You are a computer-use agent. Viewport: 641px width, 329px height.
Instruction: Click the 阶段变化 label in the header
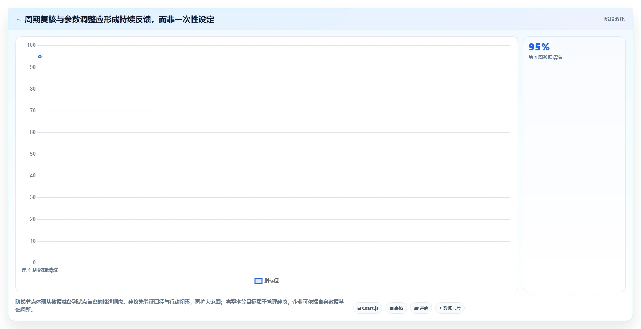coord(614,19)
